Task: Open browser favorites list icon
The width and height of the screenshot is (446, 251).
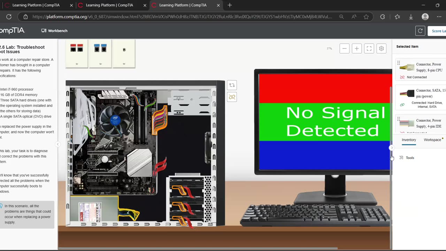Action: coord(397,17)
